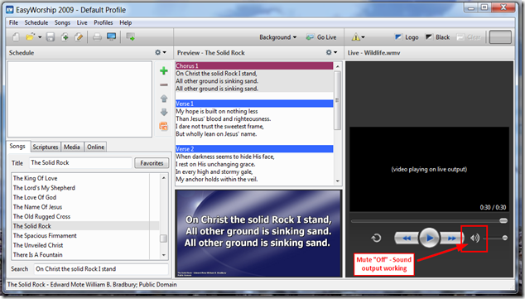
Task: Select The Spacious Firmament song
Action: coord(45,235)
